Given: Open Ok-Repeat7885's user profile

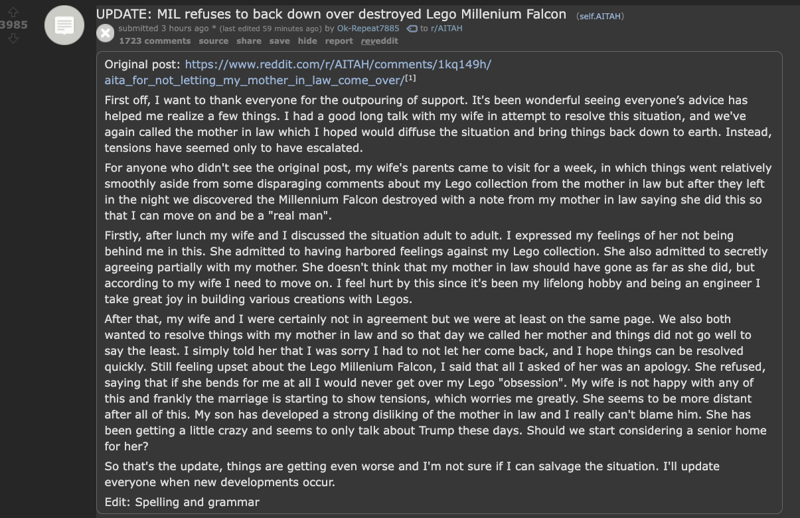Looking at the screenshot, I should pos(368,29).
